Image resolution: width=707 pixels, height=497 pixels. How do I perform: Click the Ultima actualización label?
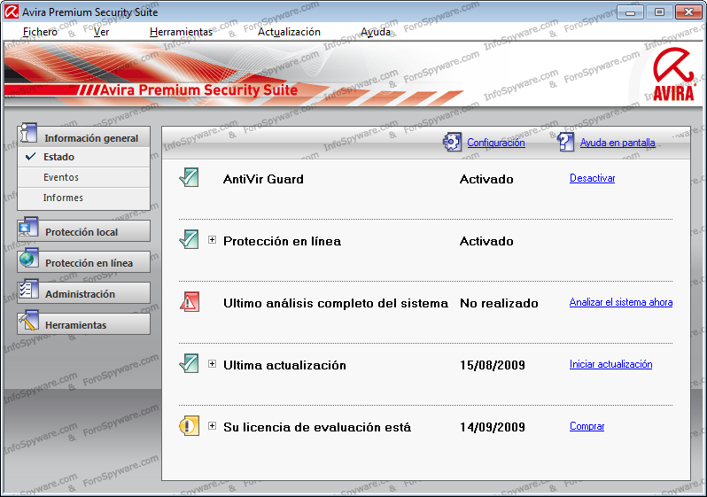click(x=284, y=365)
